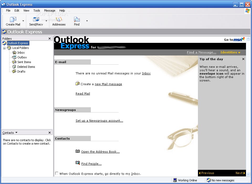Click the address book icon beside Open the Address Book
The width and height of the screenshot is (252, 184).
click(x=77, y=151)
